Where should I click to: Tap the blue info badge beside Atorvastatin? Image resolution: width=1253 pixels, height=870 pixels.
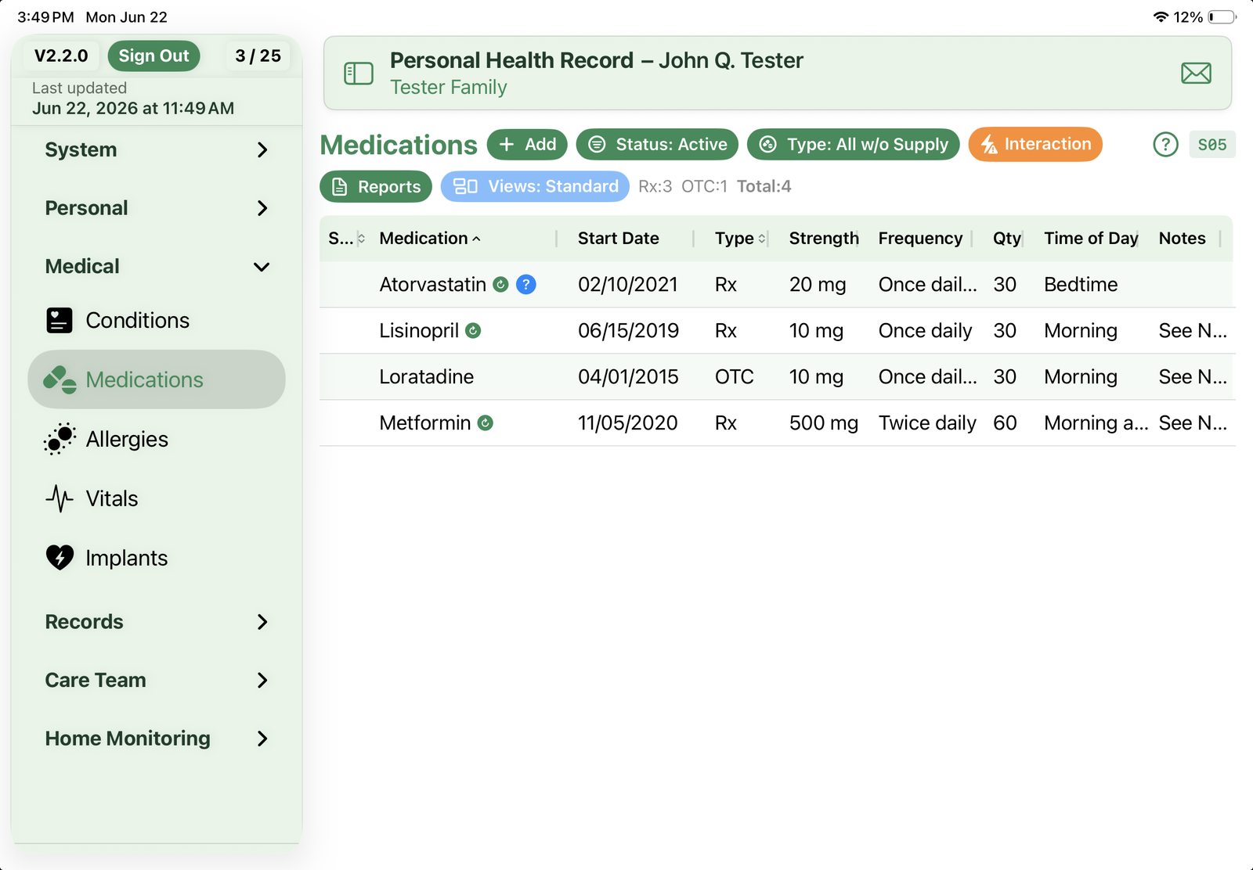[526, 285]
